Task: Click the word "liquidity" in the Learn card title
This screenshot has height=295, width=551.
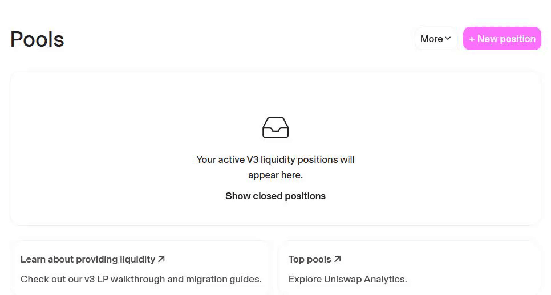Action: (x=137, y=259)
